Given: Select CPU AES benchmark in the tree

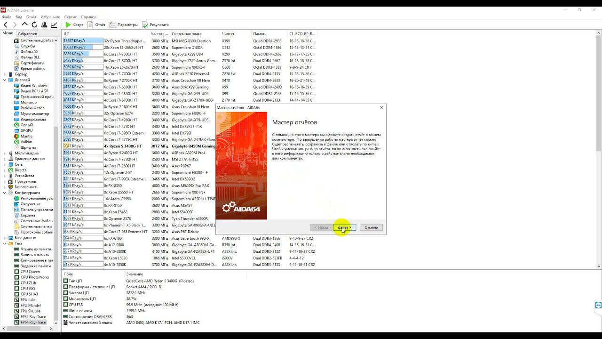Looking at the screenshot, I should pyautogui.click(x=28, y=289).
